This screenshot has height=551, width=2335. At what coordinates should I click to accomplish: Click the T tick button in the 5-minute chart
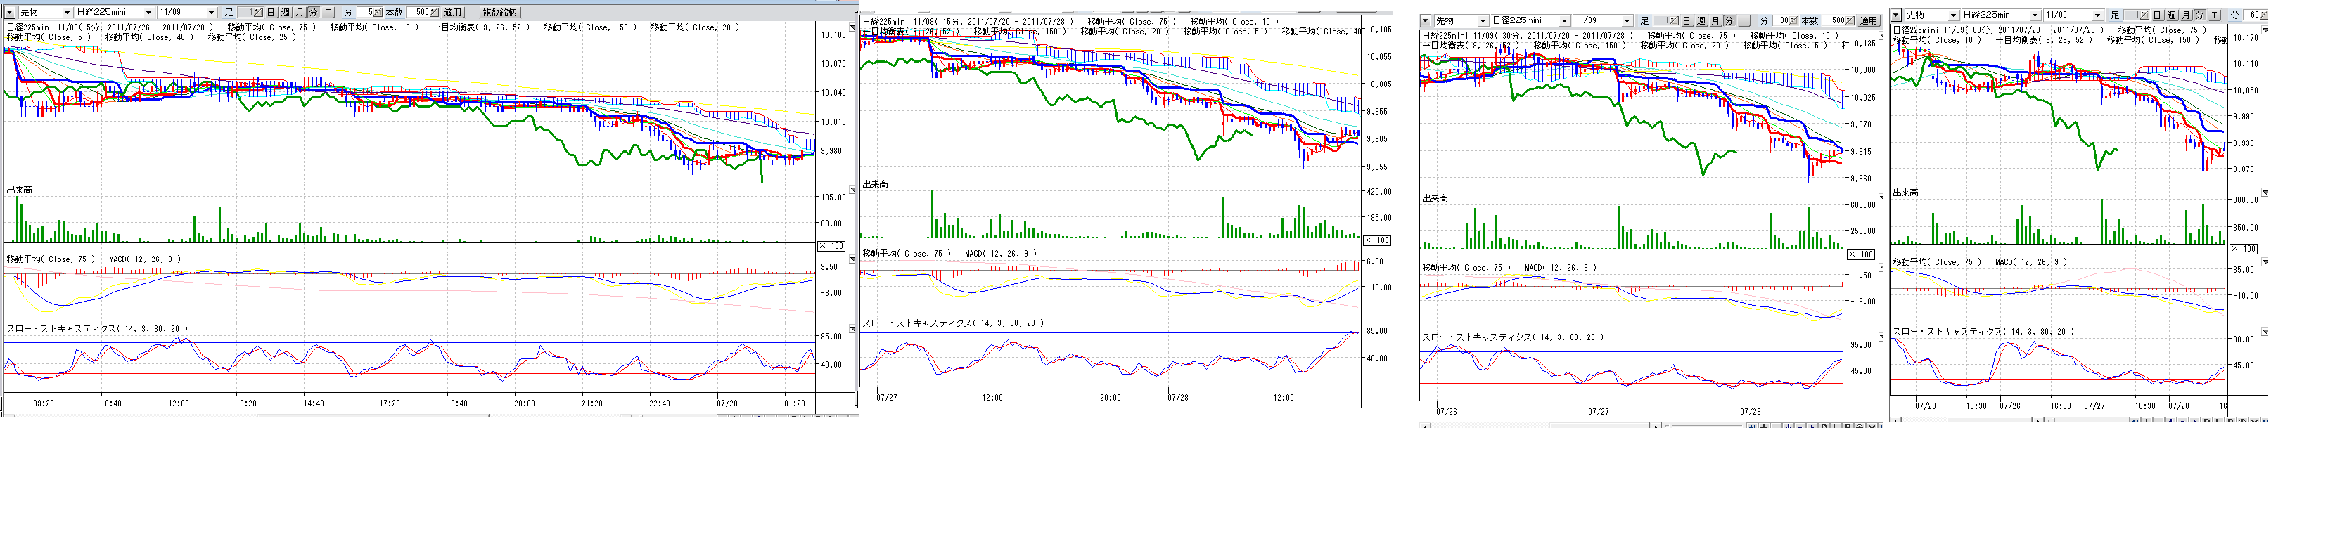tap(328, 13)
